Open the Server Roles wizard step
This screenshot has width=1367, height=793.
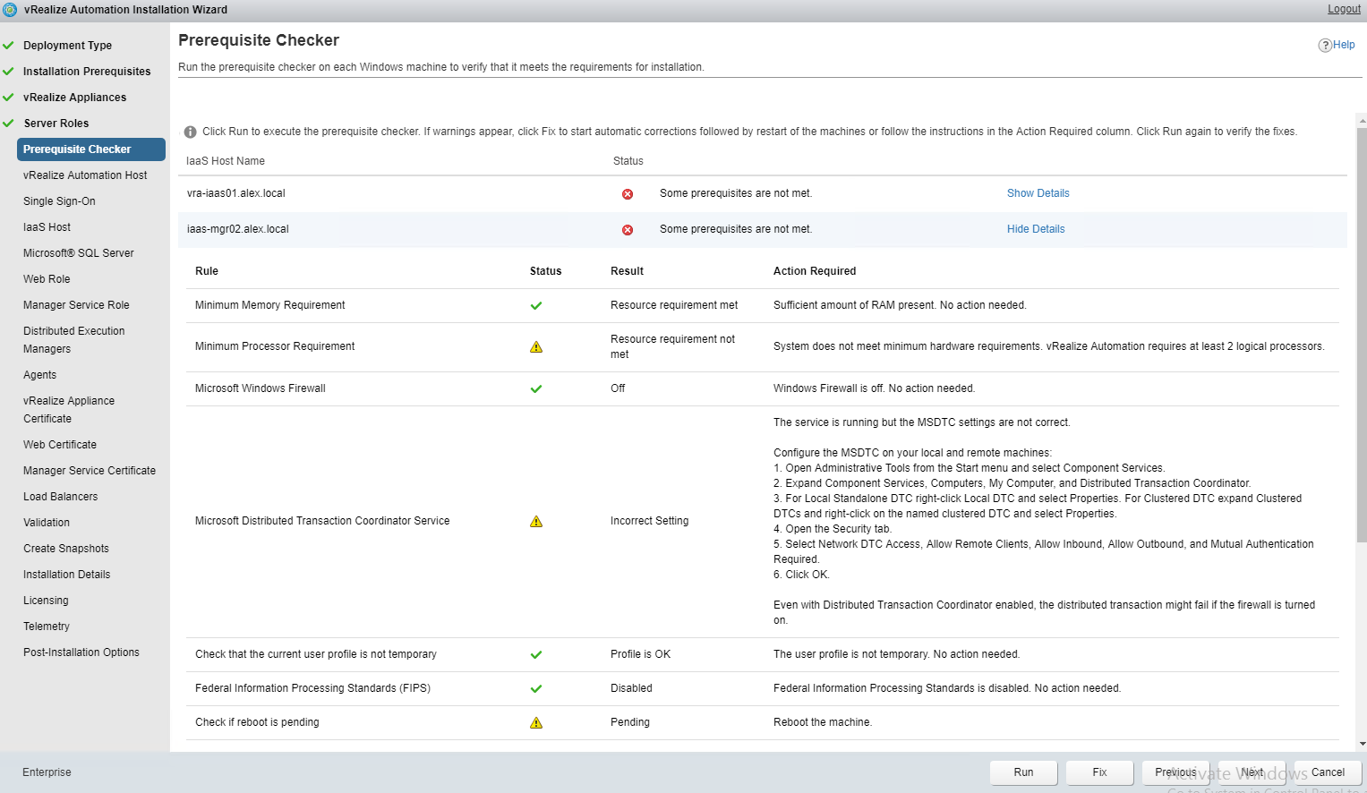56,124
